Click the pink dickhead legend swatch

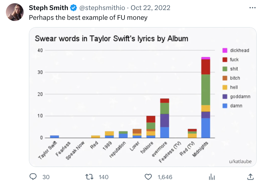pos(225,51)
